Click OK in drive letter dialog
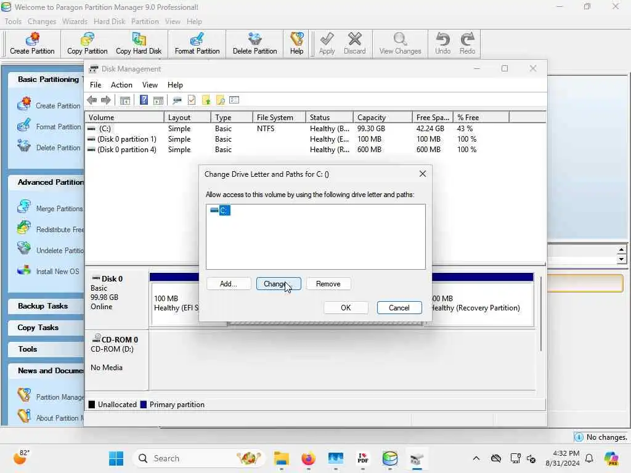This screenshot has width=631, height=473. (346, 308)
